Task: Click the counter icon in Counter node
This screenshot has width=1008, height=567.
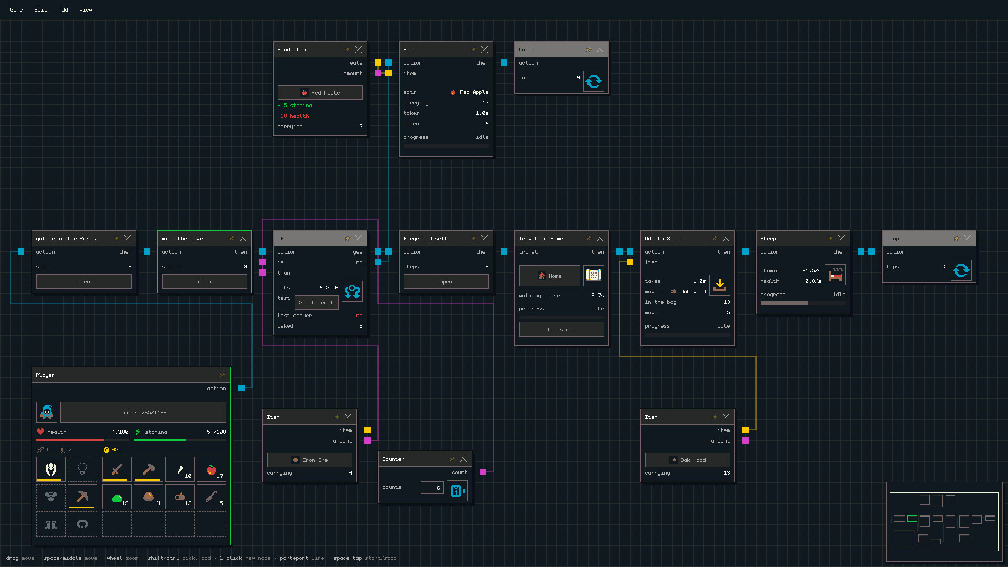Action: pyautogui.click(x=457, y=491)
